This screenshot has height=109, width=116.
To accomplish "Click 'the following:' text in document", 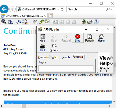I will pos(11,95).
